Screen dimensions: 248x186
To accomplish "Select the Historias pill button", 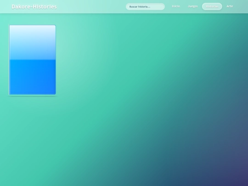I will coord(212,6).
